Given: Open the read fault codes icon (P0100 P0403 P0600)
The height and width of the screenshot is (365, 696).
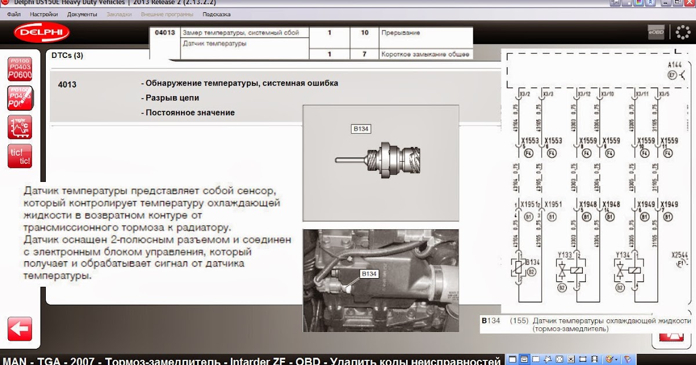Looking at the screenshot, I should tap(20, 69).
